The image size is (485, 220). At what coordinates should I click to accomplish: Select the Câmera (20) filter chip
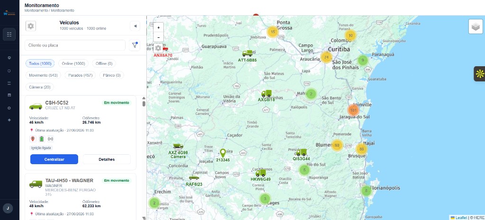40,87
